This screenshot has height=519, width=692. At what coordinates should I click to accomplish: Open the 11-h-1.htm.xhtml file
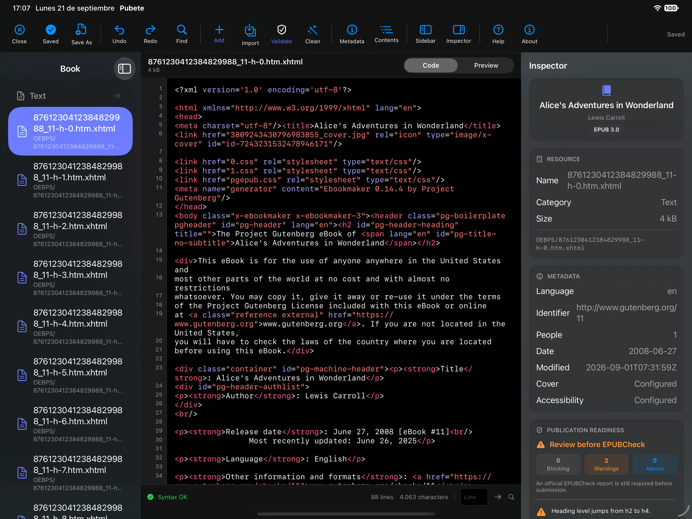(x=70, y=180)
